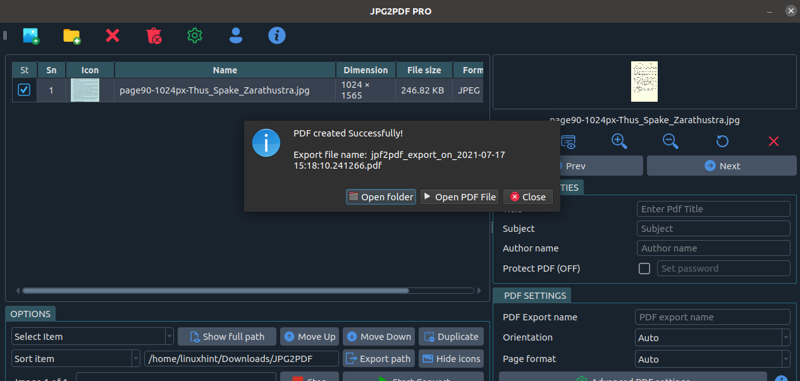Enable the Protect PDF checkbox
Viewport: 800px width, 381px height.
coord(644,269)
